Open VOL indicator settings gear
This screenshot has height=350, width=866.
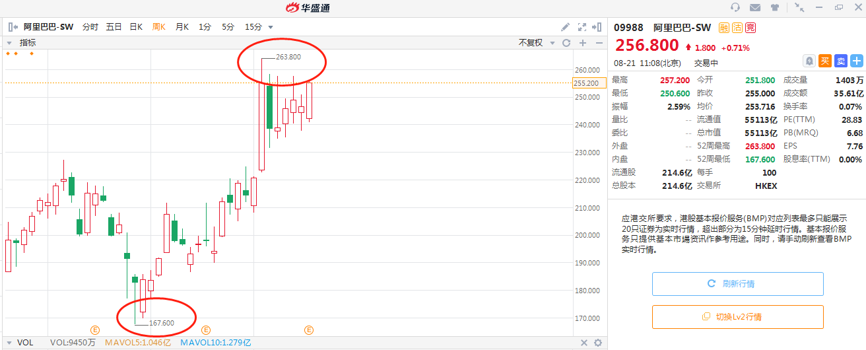click(x=598, y=343)
